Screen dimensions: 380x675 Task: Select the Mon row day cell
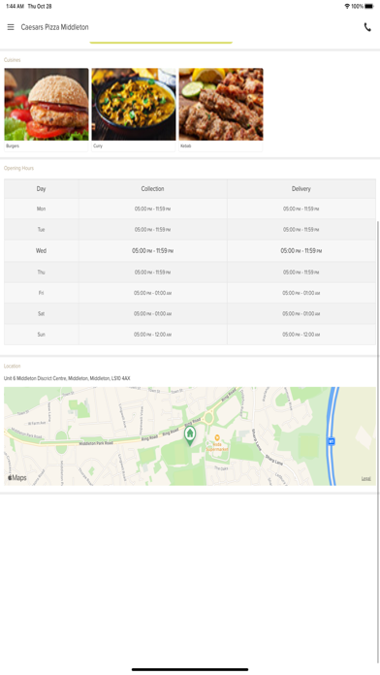[x=42, y=209]
